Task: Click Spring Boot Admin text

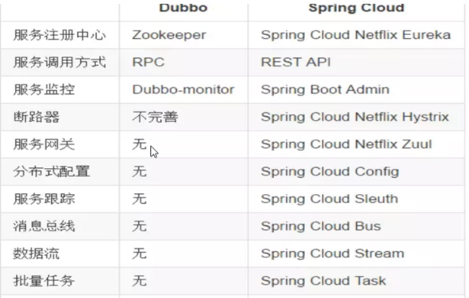Action: (x=325, y=89)
